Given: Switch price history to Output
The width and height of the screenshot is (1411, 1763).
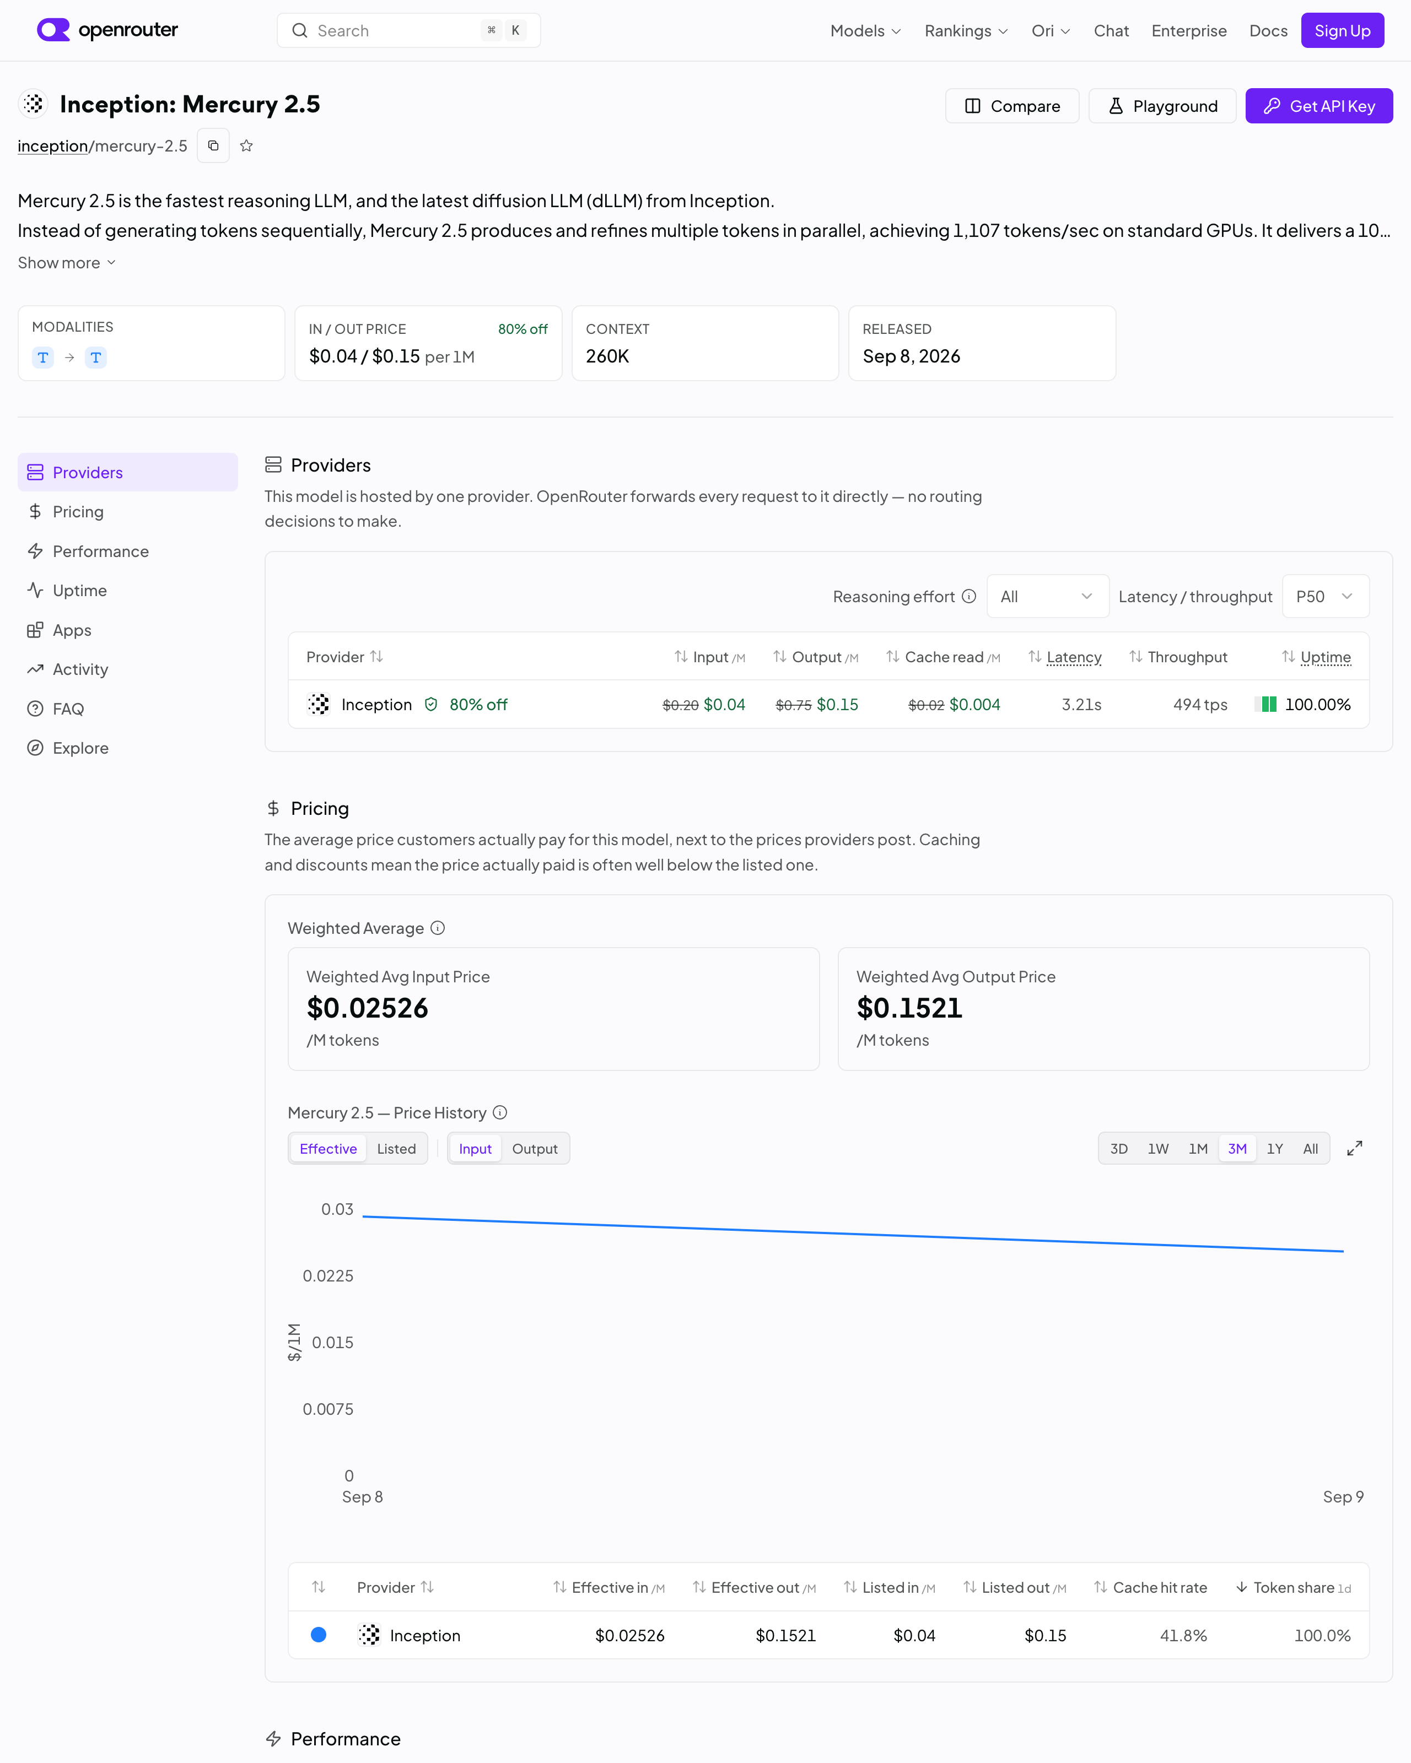Looking at the screenshot, I should (x=535, y=1148).
